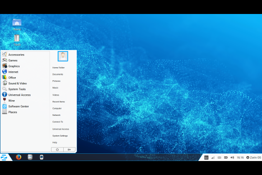Click the user avatar picture
This screenshot has width=262, height=175.
pos(63,56)
